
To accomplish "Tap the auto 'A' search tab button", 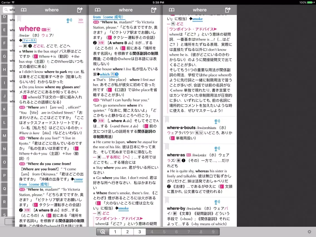I will (x=103, y=232).
